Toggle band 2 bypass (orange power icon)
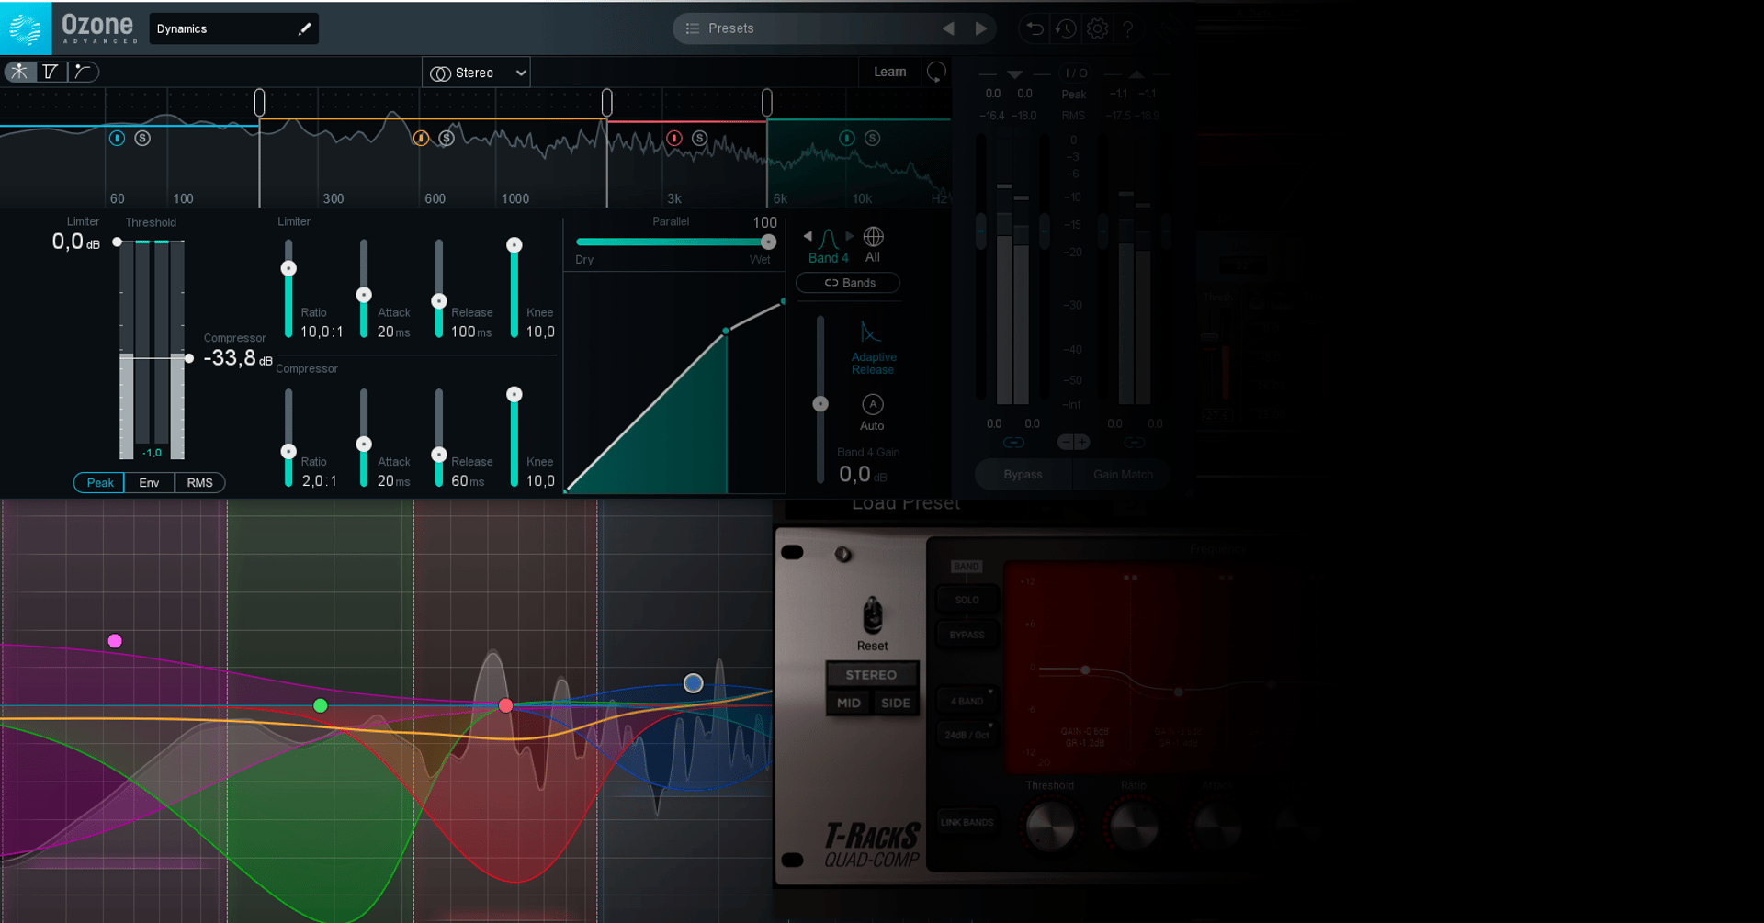 pos(421,138)
